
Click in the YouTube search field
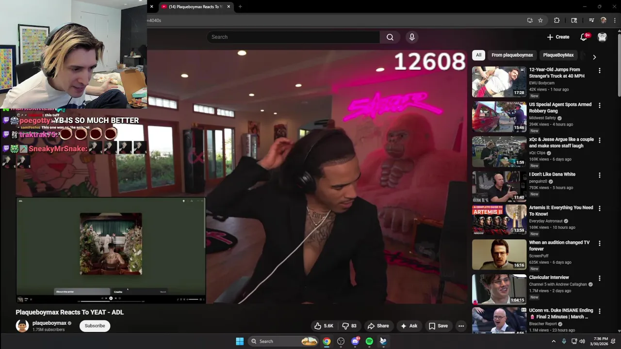coord(293,37)
